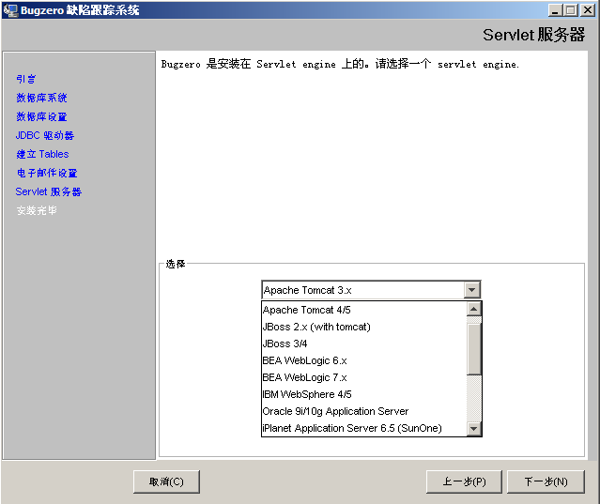The image size is (600, 504).
Task: Proceed with the 下一步(N) button
Action: click(546, 481)
